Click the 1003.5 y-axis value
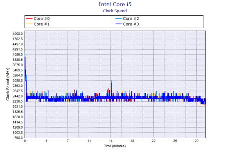 [18, 132]
